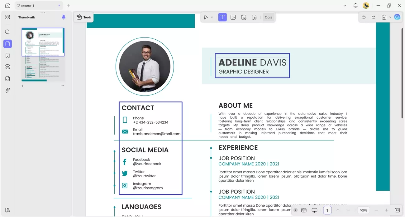The image size is (405, 217).
Task: Choose the selection cursor tool
Action: (206, 17)
